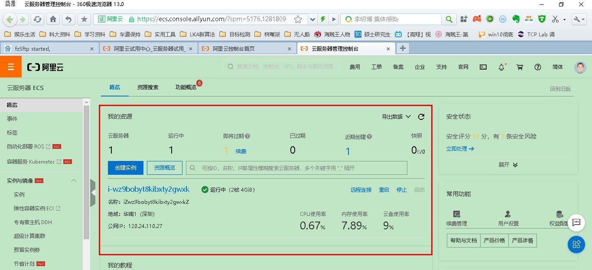Click the 创建实例 button
Viewport: 592px width, 270px height.
click(125, 168)
